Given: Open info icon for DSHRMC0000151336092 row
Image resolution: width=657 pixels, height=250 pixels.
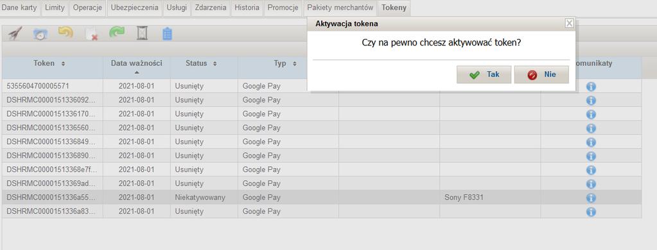Looking at the screenshot, I should tap(591, 101).
